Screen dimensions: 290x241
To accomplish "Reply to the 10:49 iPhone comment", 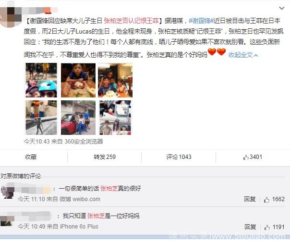I will pos(250,227).
